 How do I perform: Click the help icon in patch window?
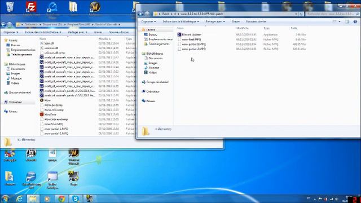click(x=355, y=21)
